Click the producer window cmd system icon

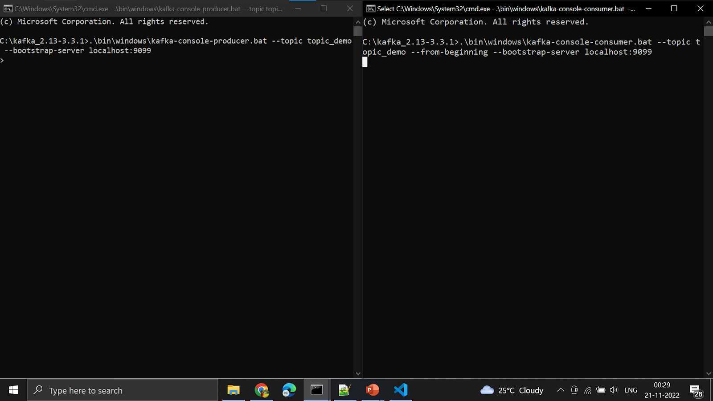[x=8, y=8]
